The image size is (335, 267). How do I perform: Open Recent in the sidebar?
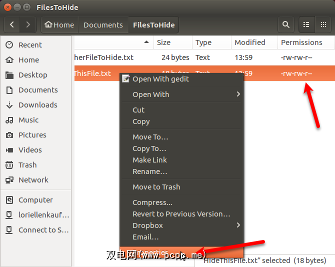[x=30, y=45]
